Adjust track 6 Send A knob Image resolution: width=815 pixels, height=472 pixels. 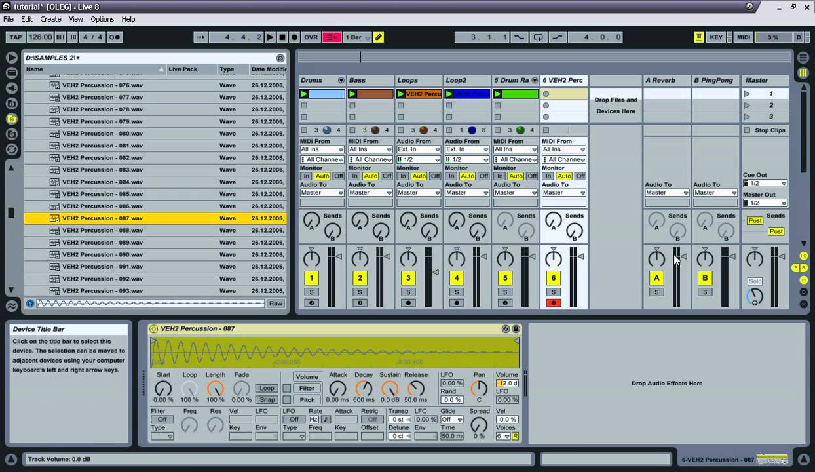(x=554, y=220)
